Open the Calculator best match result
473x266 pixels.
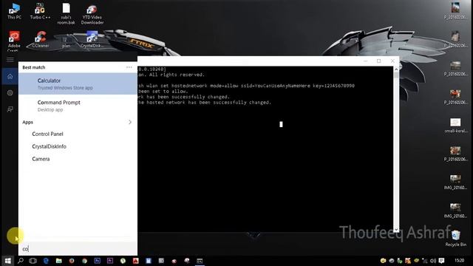[78, 83]
